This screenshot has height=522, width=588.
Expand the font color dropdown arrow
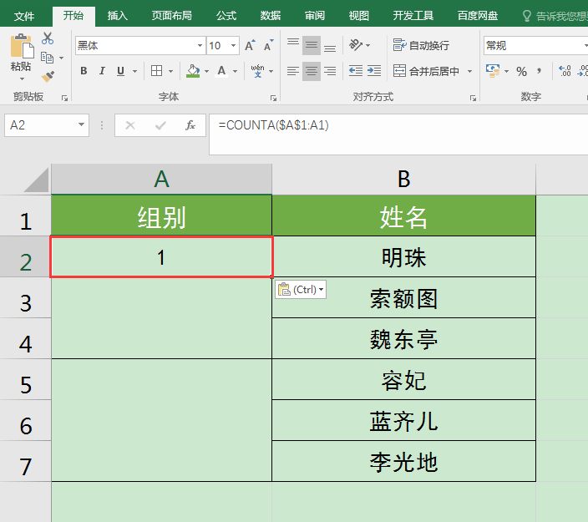coord(235,71)
